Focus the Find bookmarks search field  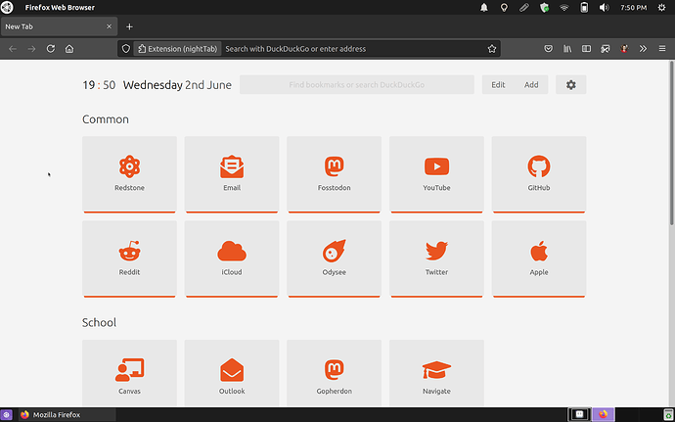(x=357, y=85)
